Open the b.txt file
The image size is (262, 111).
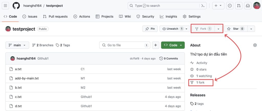pos(18,88)
